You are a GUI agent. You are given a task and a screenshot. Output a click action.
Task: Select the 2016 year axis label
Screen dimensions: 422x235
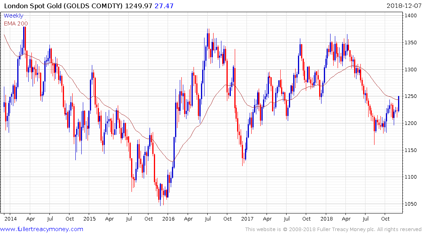(168, 219)
